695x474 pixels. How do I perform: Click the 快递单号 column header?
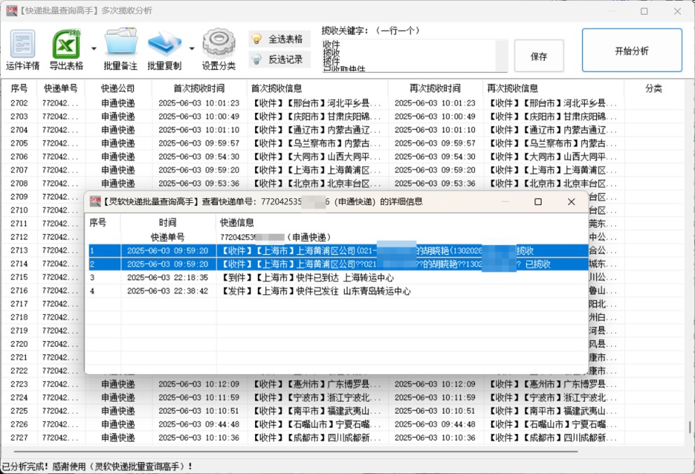(61, 88)
